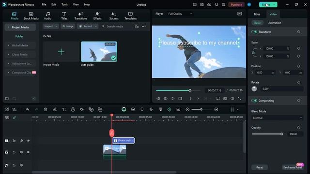Click the media filter icon
The height and width of the screenshot is (174, 310).
click(x=137, y=26)
